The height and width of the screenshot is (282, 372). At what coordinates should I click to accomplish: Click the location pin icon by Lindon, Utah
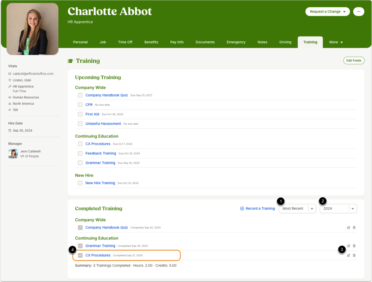point(10,80)
